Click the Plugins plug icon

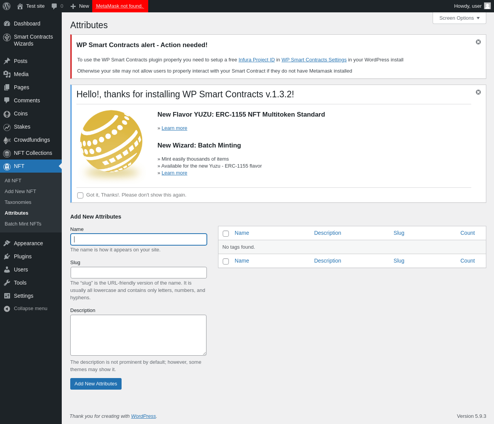[x=7, y=256]
